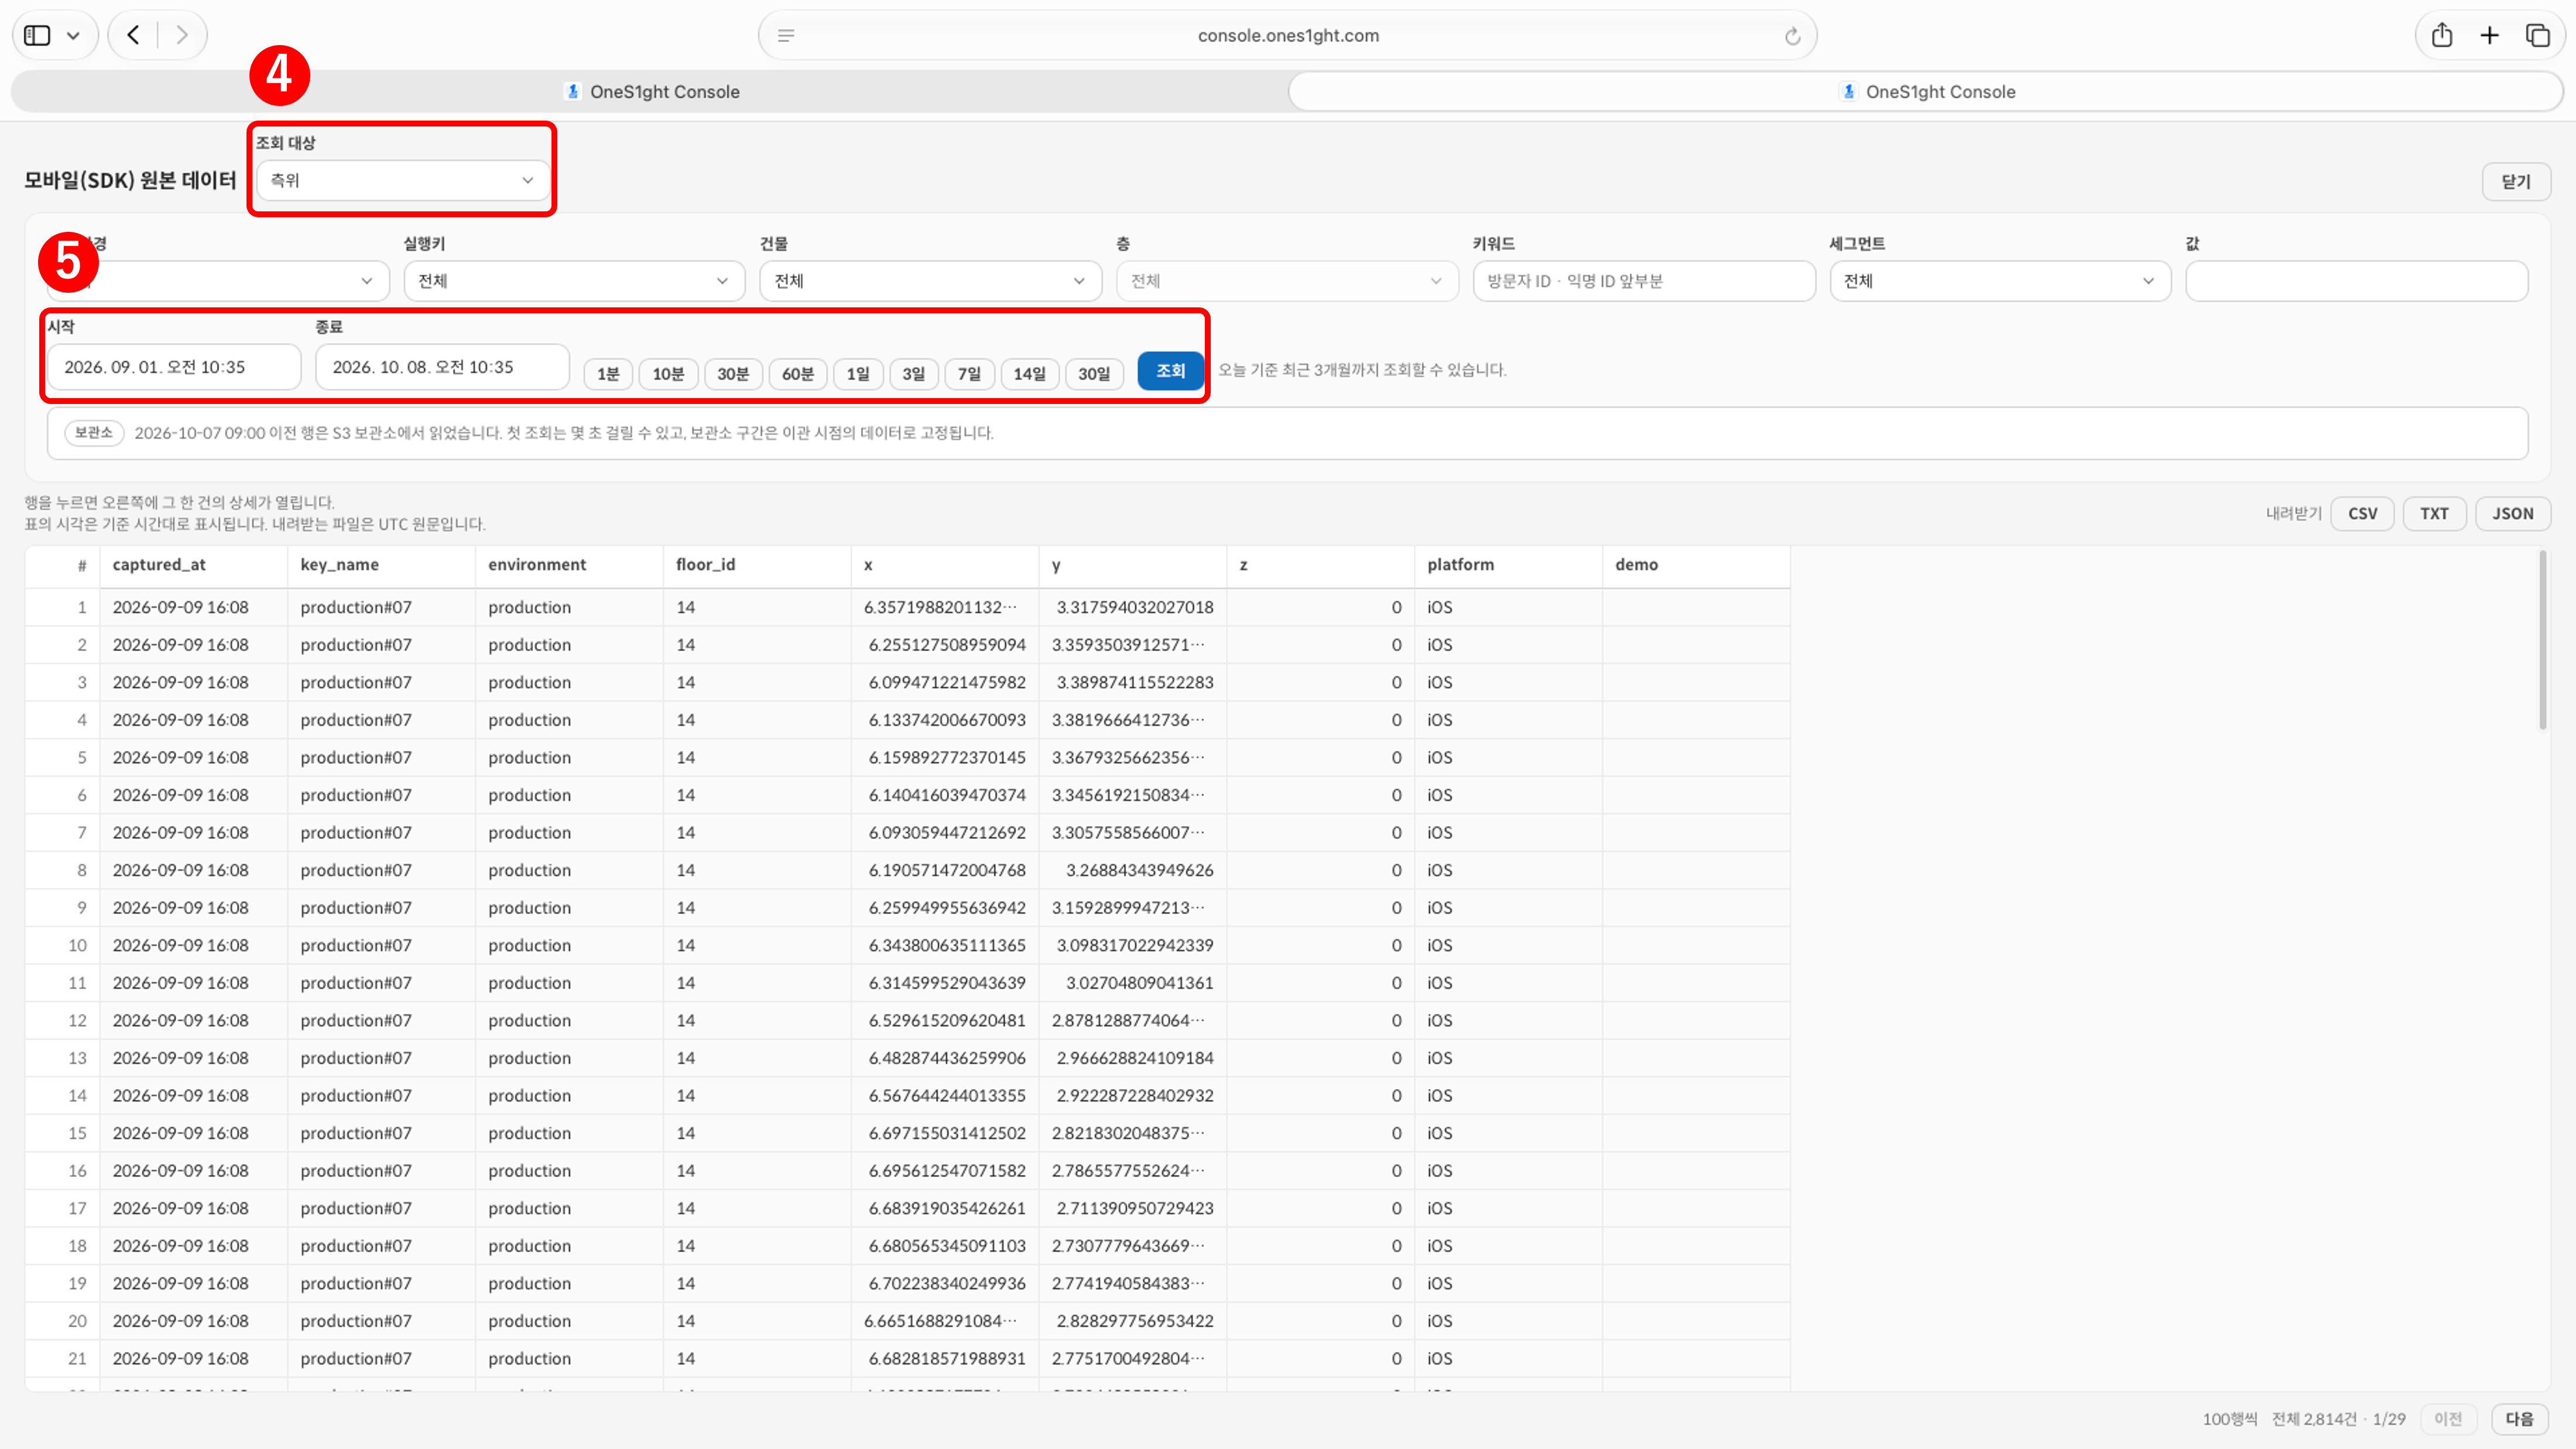Open the Share icon in the toolbar
This screenshot has width=2576, height=1449.
[x=2442, y=36]
